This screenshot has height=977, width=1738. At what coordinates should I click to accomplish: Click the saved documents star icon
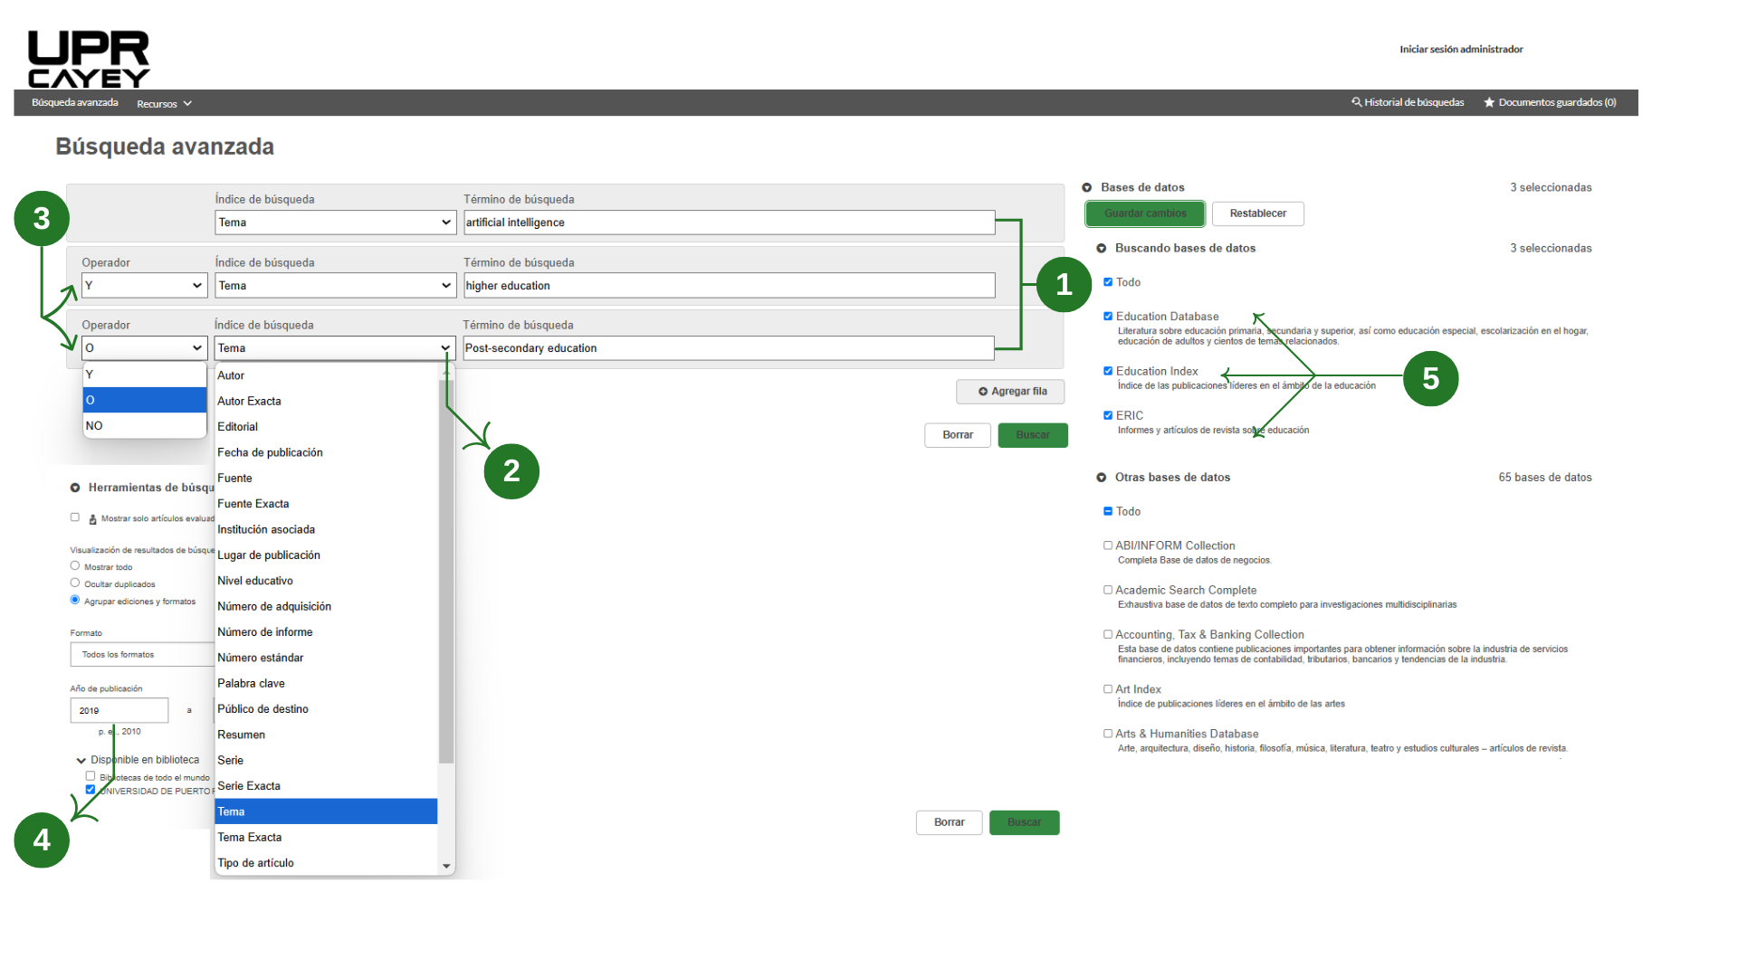pos(1489,102)
